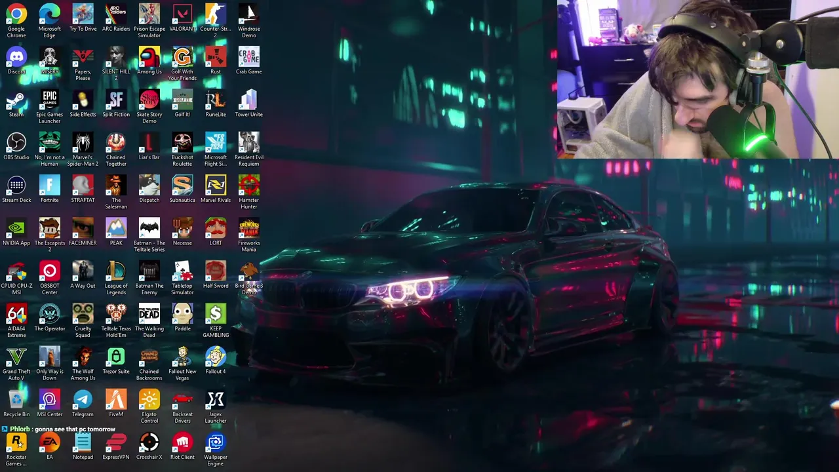The height and width of the screenshot is (472, 839).
Task: Select the Telegram desktop icon
Action: point(83,399)
